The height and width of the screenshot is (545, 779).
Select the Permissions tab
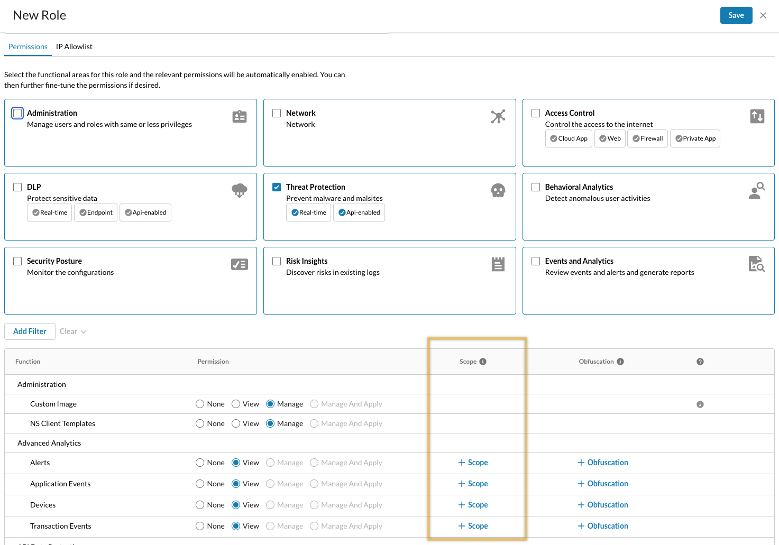pyautogui.click(x=28, y=47)
